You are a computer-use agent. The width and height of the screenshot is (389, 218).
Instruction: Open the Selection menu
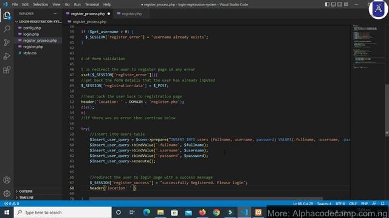coord(41,4)
